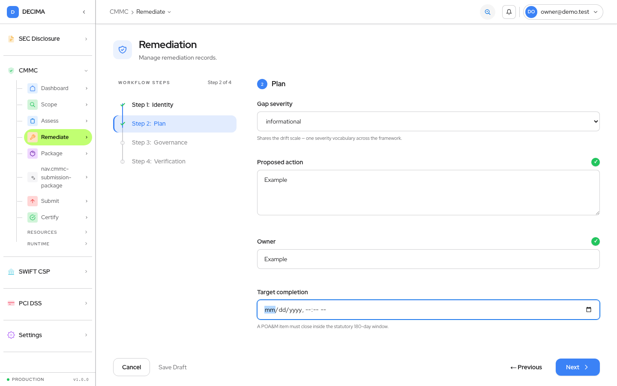Open the notifications bell
This screenshot has height=386, width=617.
pyautogui.click(x=509, y=12)
